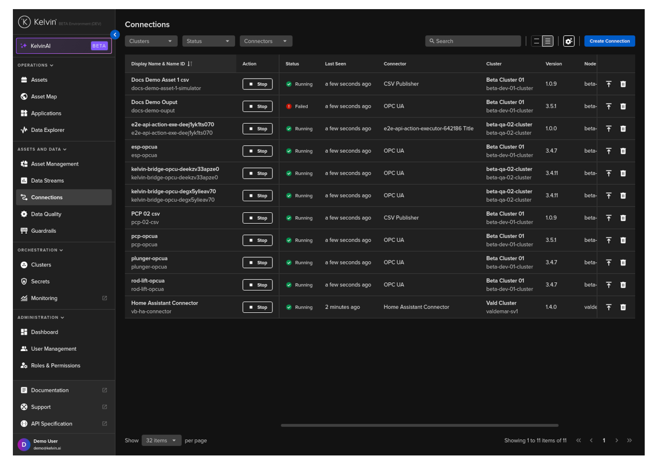Click the horizontal table scrollbar
This screenshot has width=658, height=465.
pyautogui.click(x=419, y=425)
